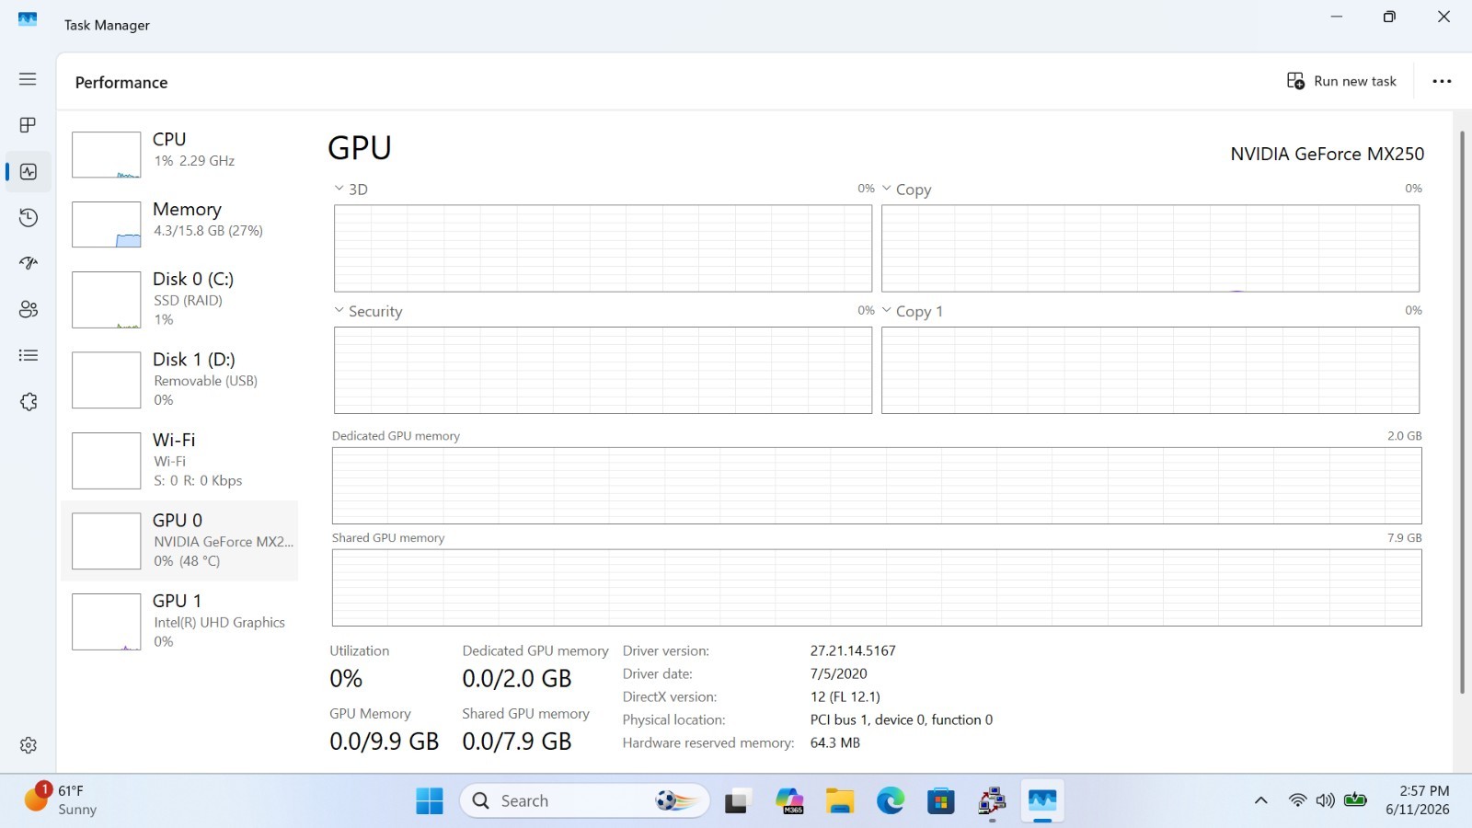Image resolution: width=1472 pixels, height=828 pixels.
Task: Click the DirectX version 12 (FL 12.1) value
Action: [x=845, y=696]
